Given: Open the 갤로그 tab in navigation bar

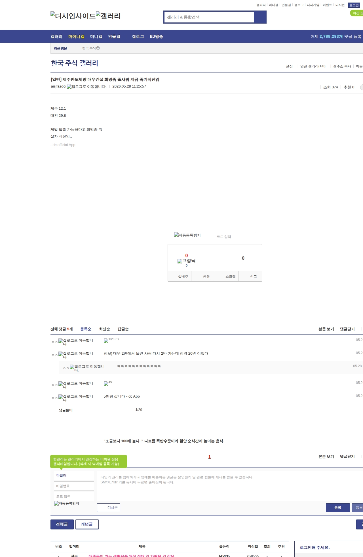Looking at the screenshot, I should [x=138, y=37].
